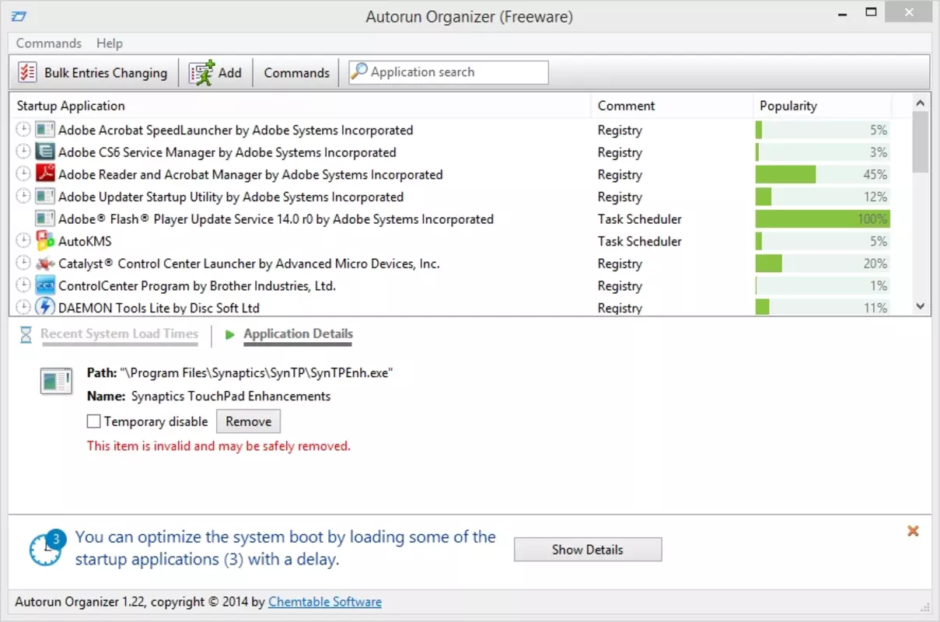
Task: Click clock delay icon beside ControlCenter Program
Action: (23, 285)
